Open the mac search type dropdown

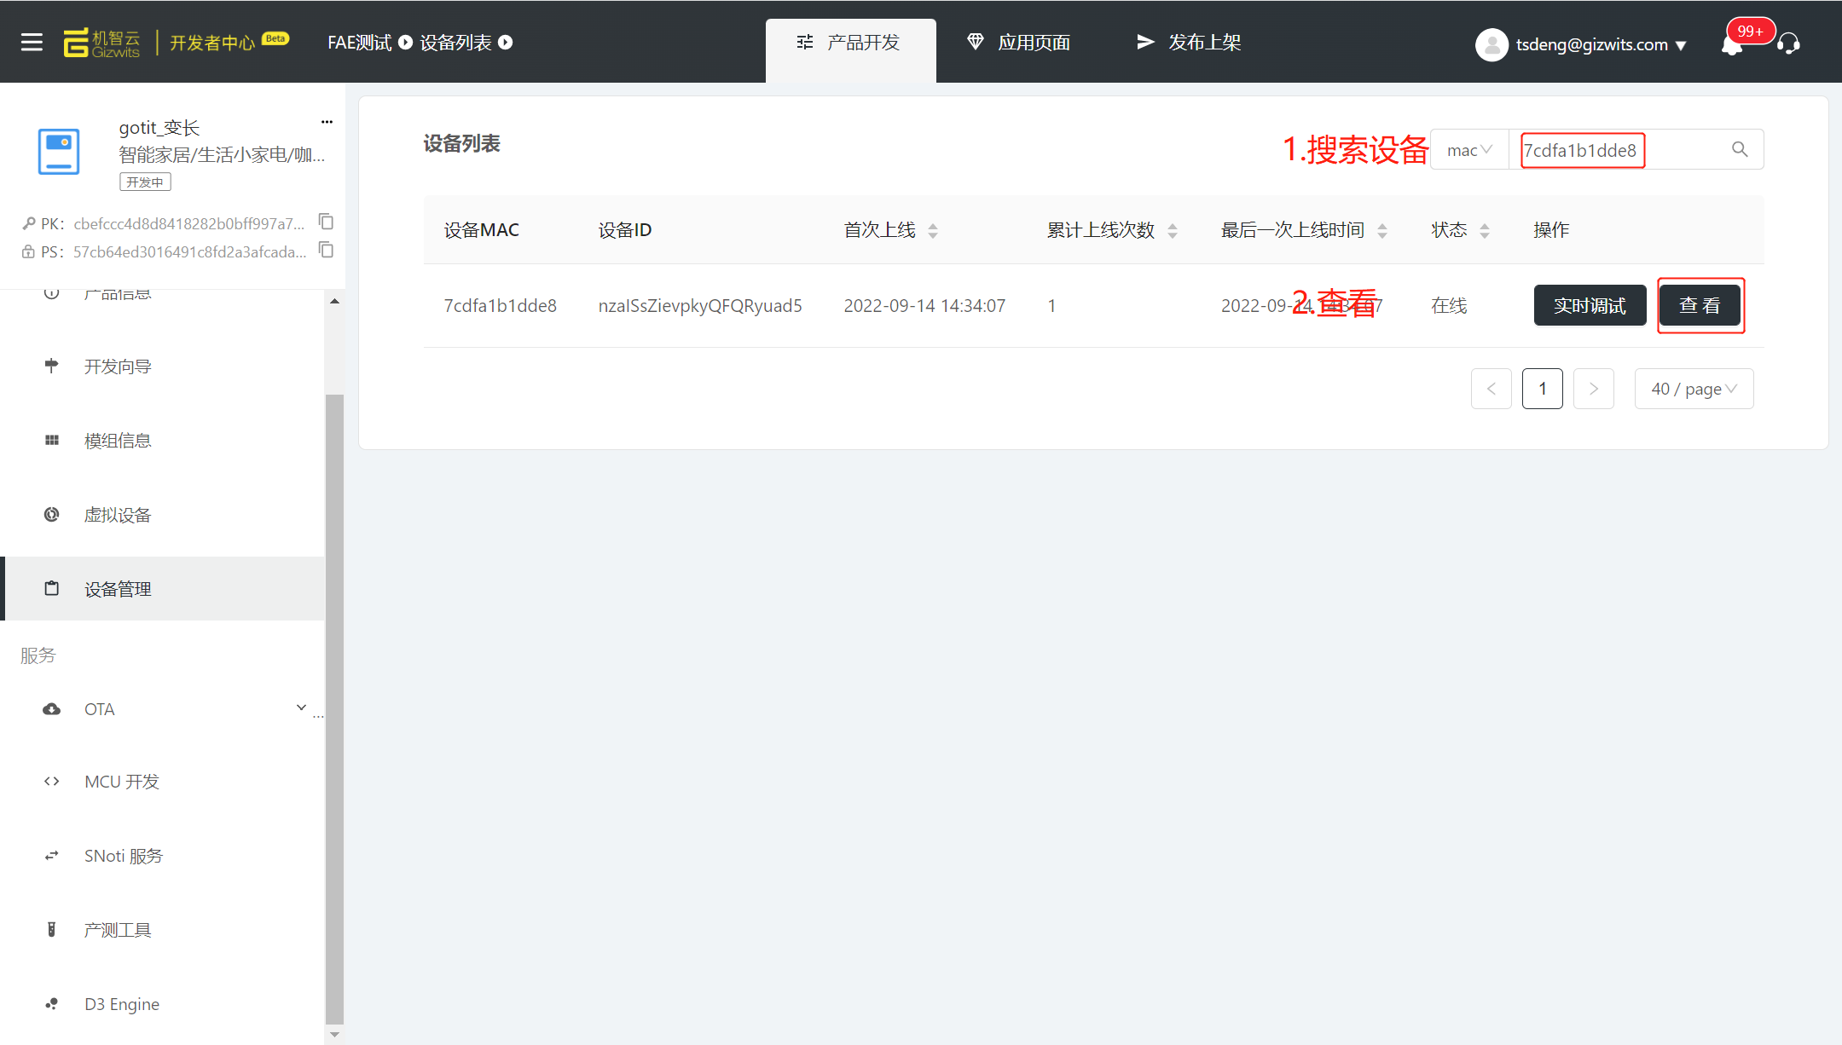1468,149
